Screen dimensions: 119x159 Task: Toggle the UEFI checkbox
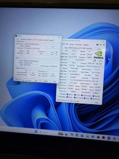[x=98, y=61]
